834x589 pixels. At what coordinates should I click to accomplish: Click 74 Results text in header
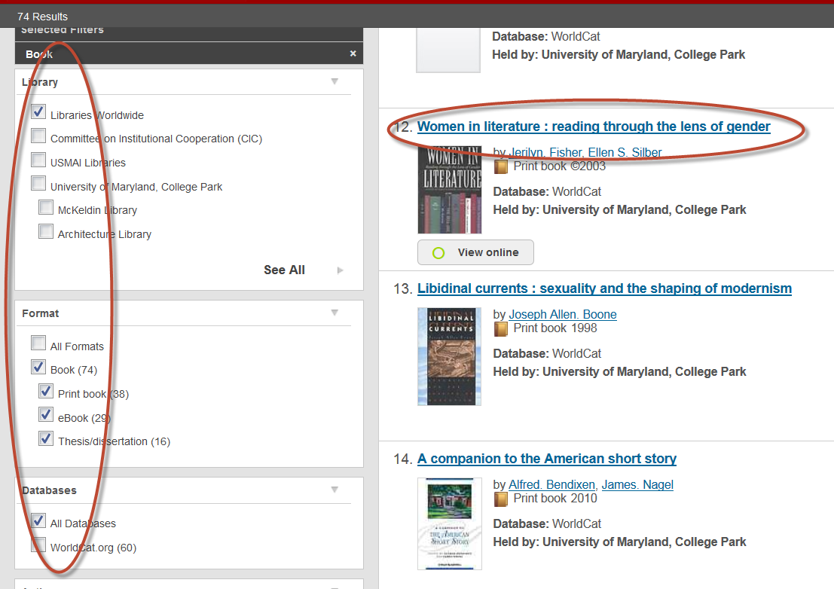point(42,17)
